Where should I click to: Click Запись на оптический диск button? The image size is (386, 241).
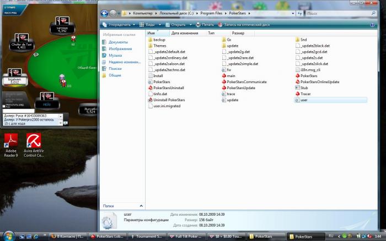pyautogui.click(x=244, y=25)
